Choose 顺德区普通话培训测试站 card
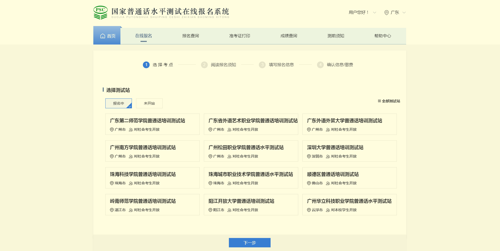 [x=349, y=178]
